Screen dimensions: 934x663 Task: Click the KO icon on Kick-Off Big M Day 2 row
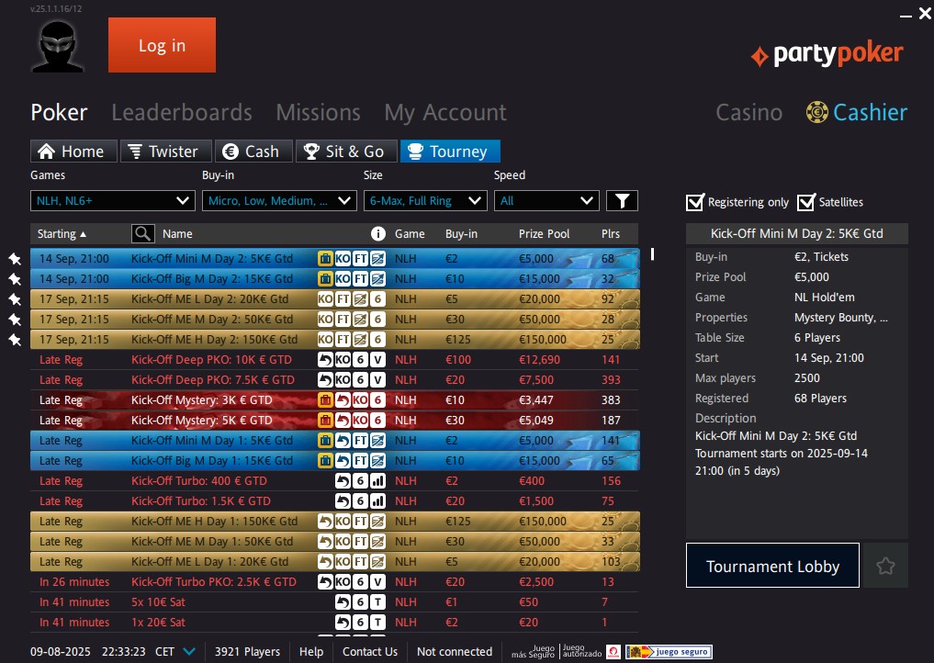pos(343,279)
